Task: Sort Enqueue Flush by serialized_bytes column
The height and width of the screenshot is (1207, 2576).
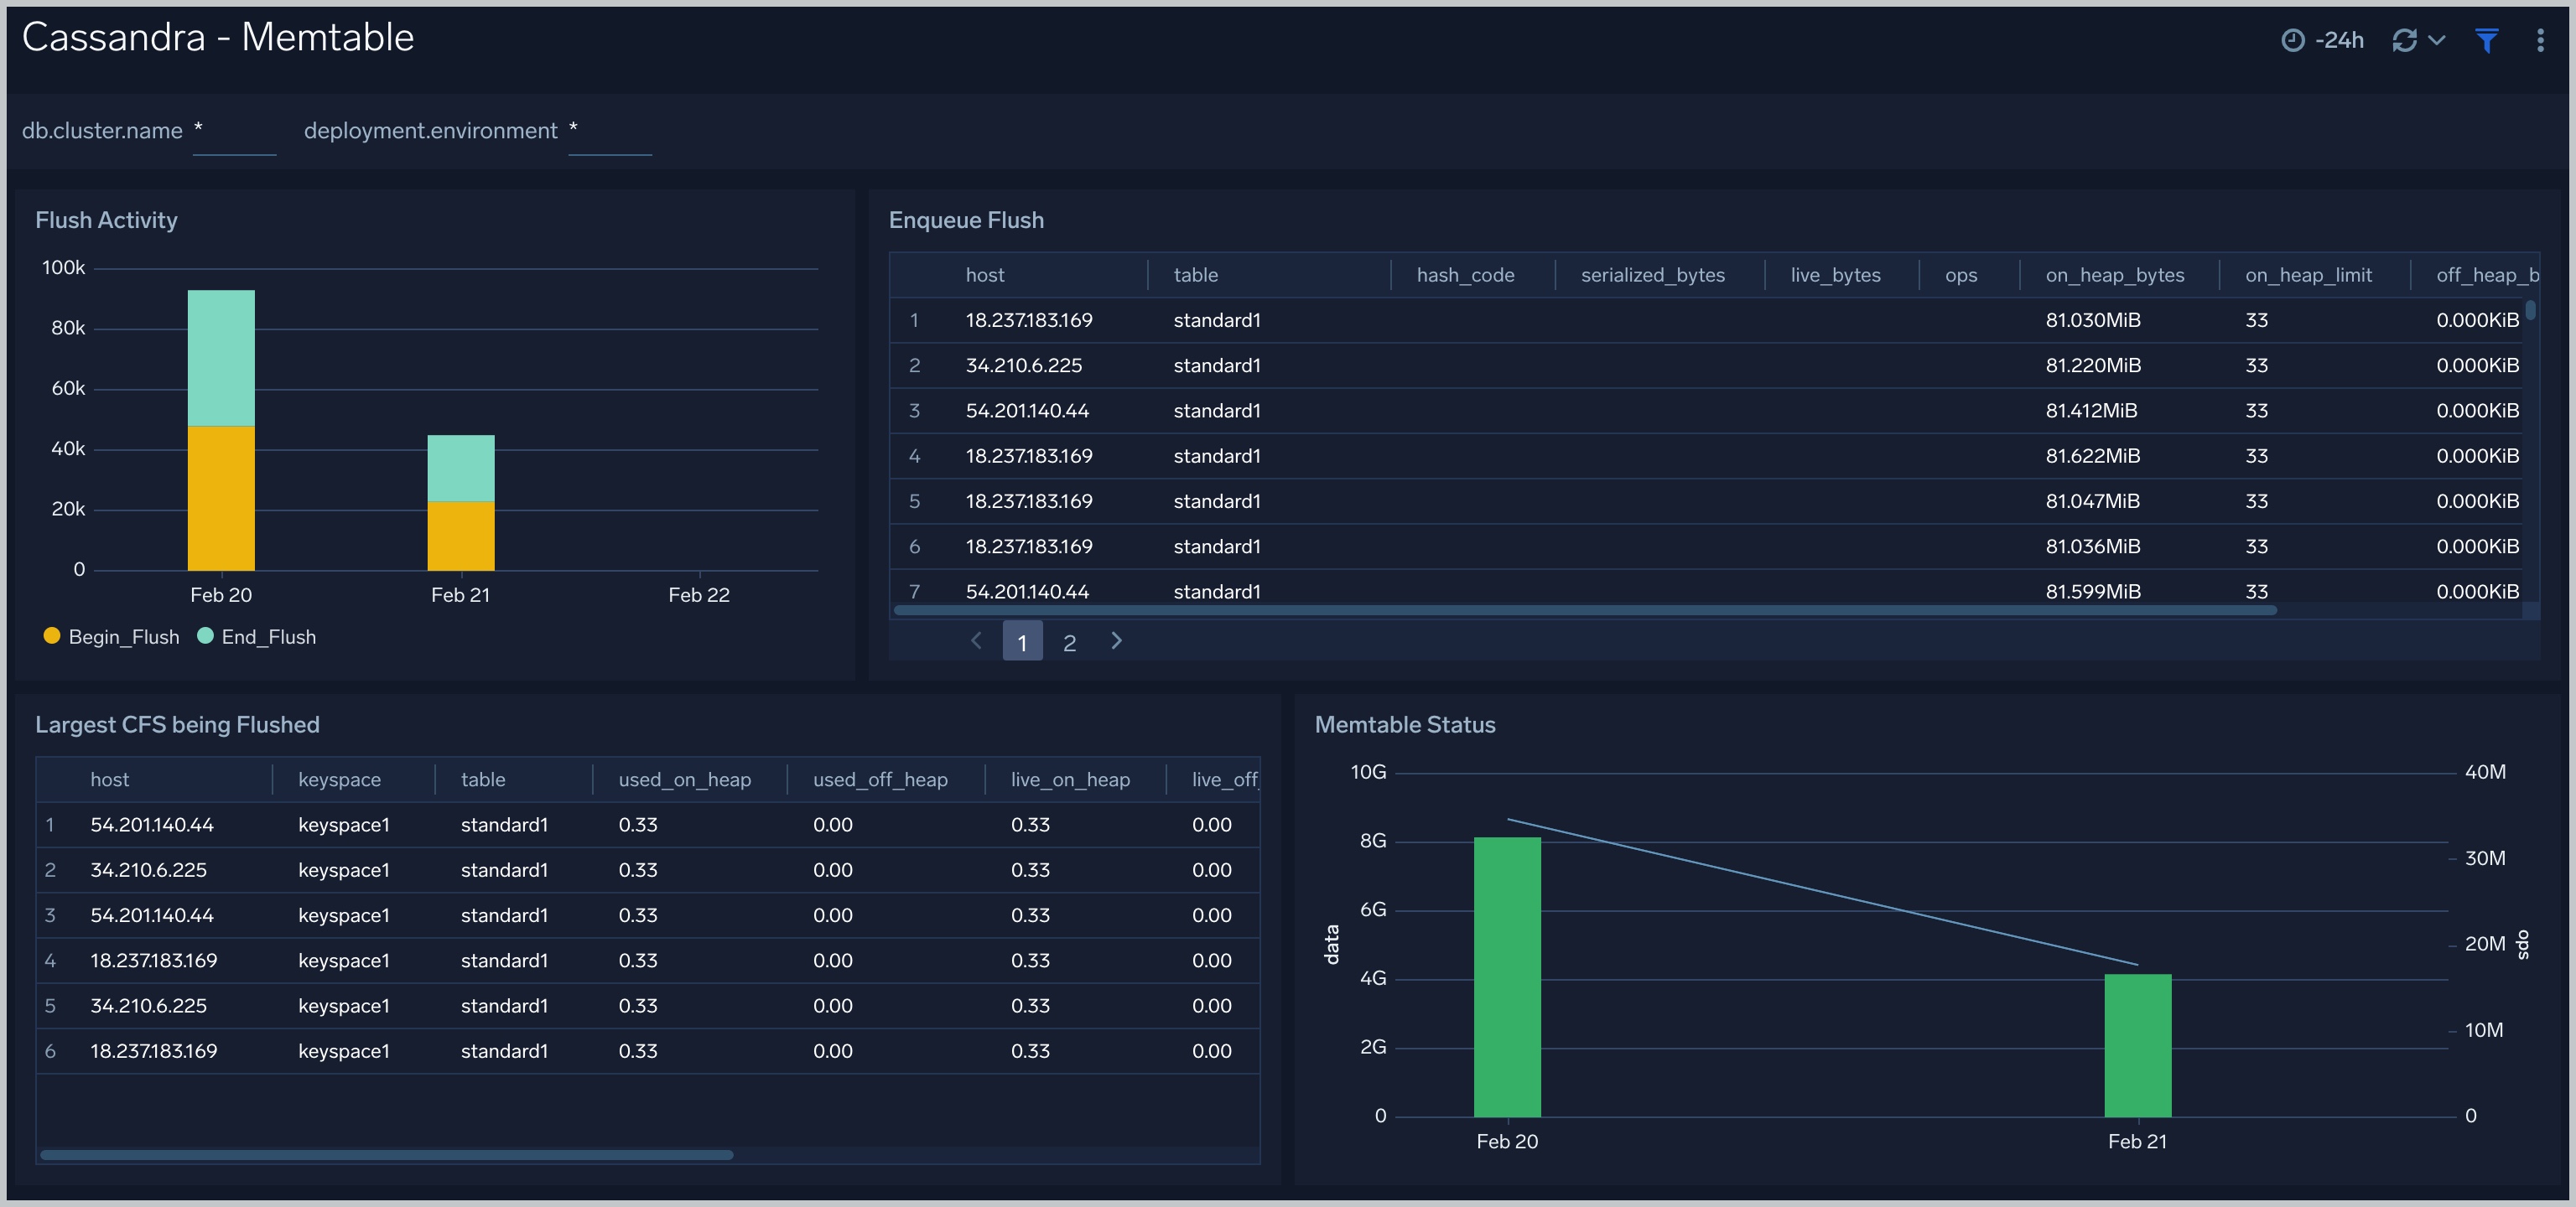Action: (1652, 275)
